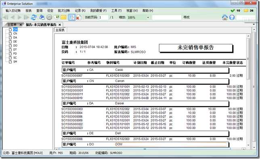
Task: Click order number SO1505000023
Action: click(x=72, y=128)
